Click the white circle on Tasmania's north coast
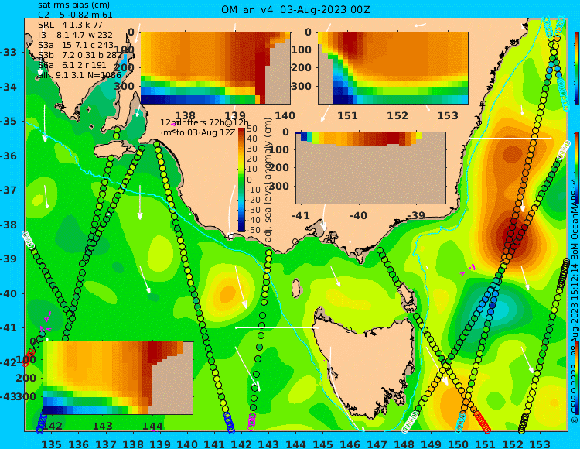The width and height of the screenshot is (580, 449). click(x=349, y=330)
